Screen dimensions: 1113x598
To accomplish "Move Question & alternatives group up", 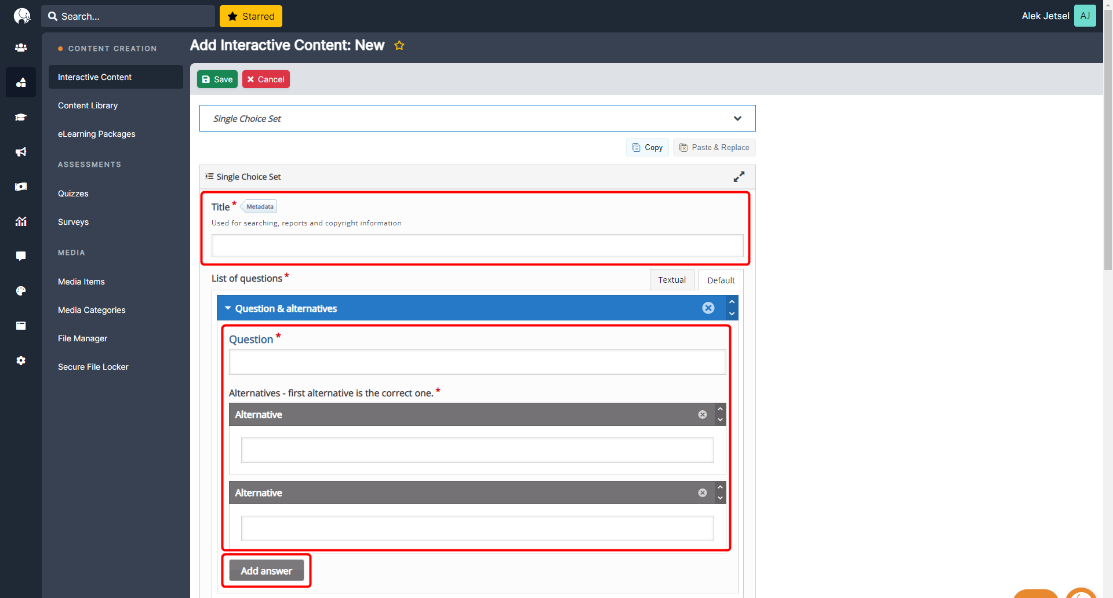I will click(x=732, y=302).
